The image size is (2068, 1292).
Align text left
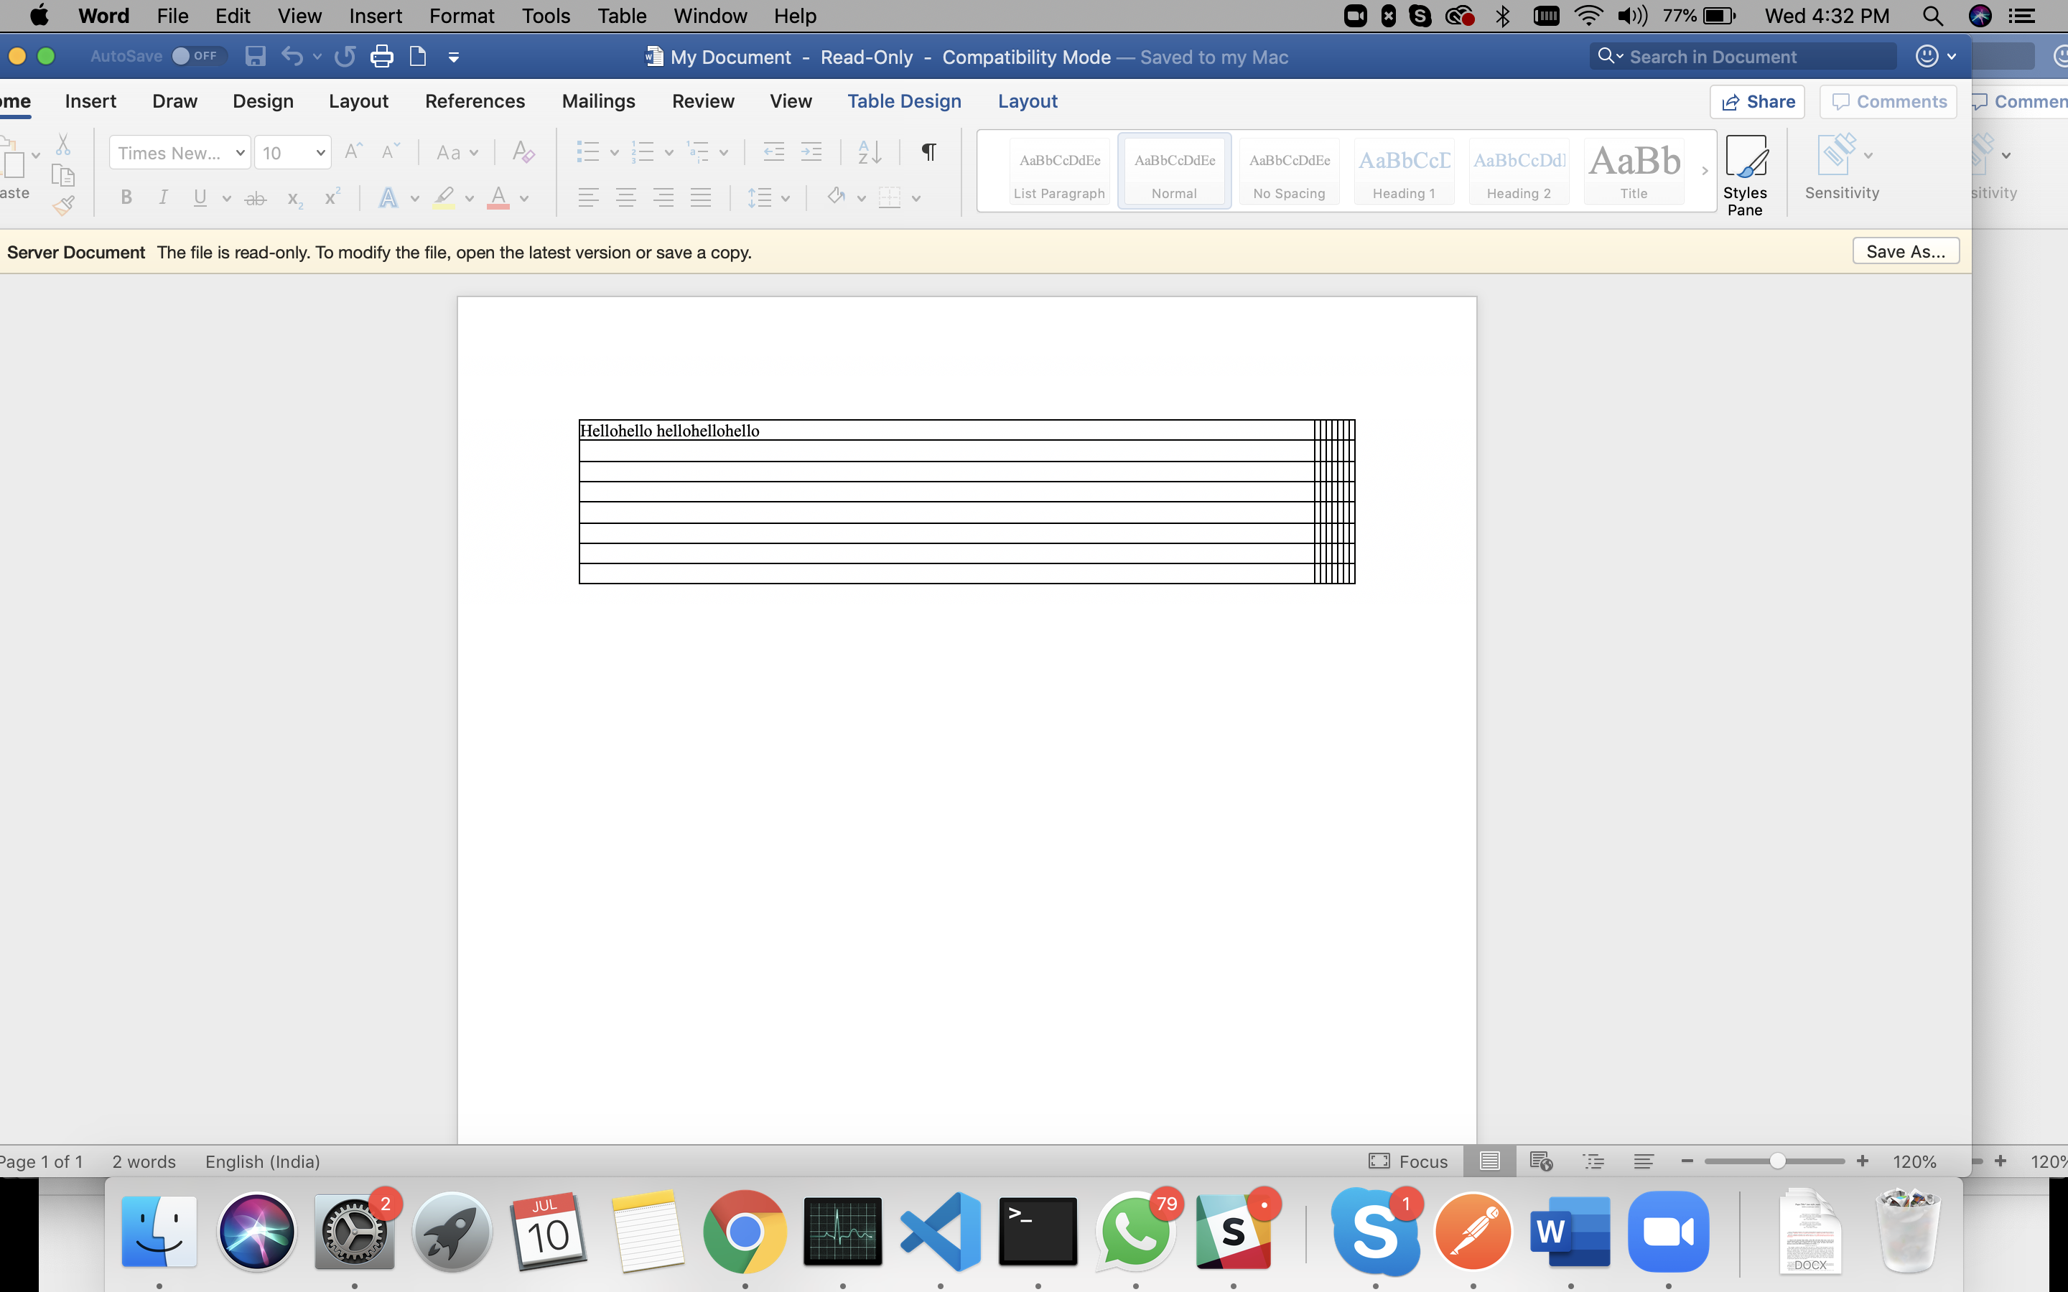[588, 198]
